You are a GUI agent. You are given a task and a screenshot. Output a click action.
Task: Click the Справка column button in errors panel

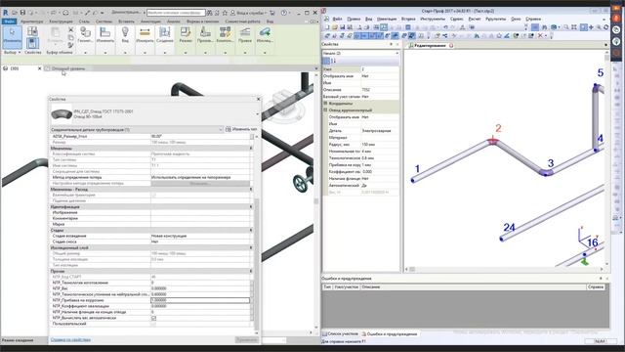click(596, 286)
